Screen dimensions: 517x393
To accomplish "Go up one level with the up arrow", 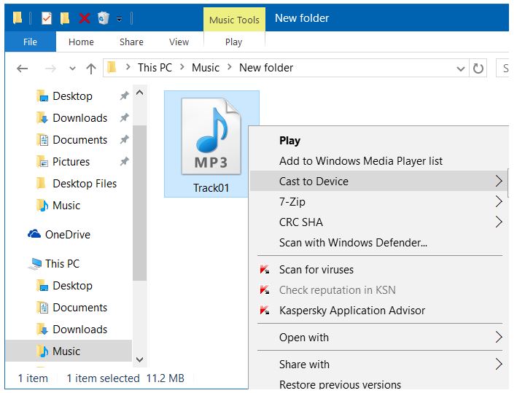I will pyautogui.click(x=91, y=69).
